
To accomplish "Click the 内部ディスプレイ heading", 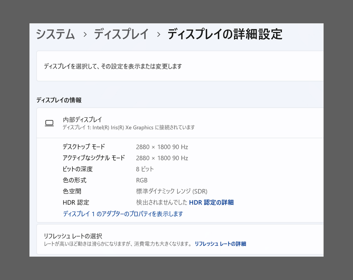I will tap(82, 120).
